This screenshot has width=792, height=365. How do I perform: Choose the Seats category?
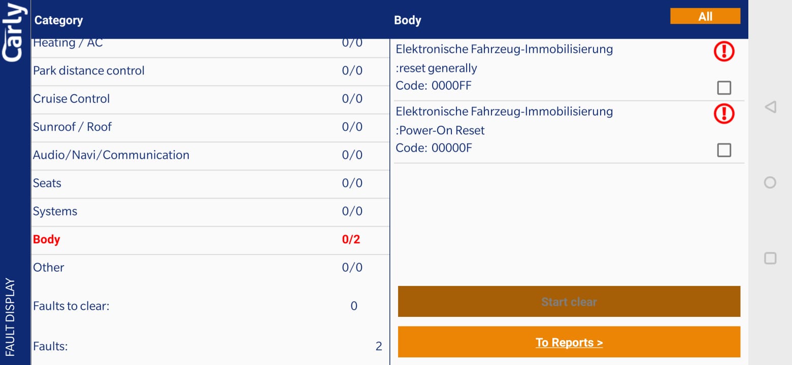210,184
